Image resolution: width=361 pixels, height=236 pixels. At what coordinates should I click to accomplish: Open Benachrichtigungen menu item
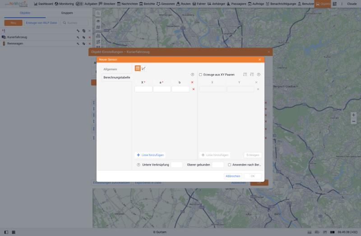(281, 4)
